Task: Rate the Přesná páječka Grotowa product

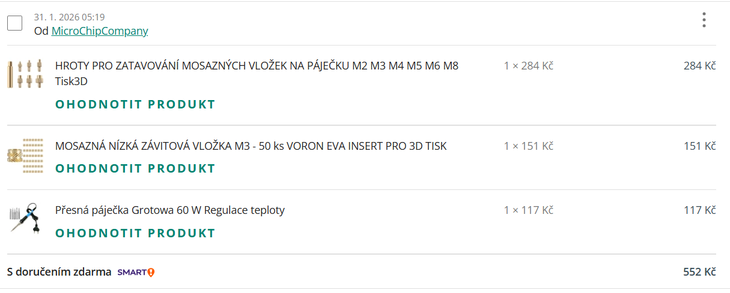Action: pos(135,232)
